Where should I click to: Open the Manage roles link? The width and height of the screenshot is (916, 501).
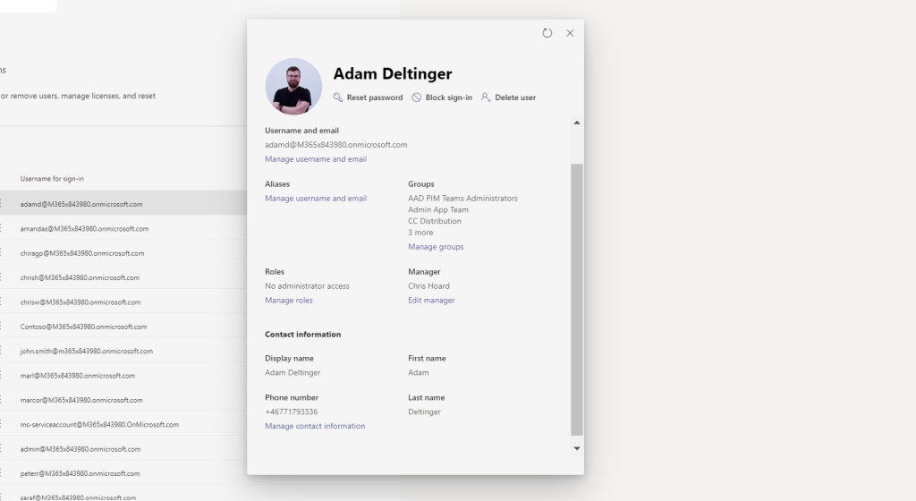(x=289, y=301)
